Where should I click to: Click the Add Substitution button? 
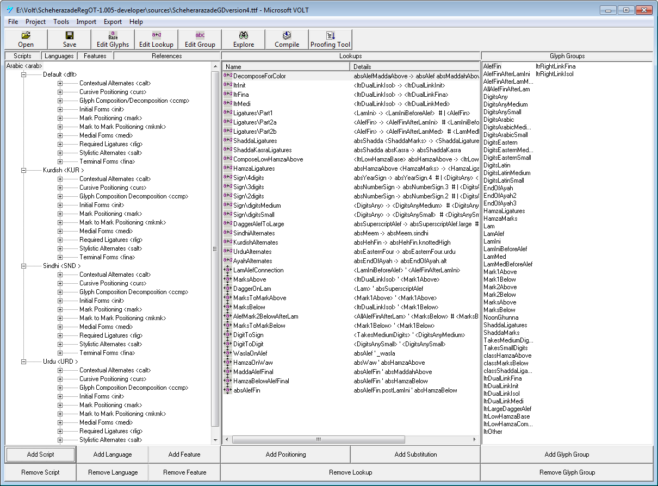415,454
